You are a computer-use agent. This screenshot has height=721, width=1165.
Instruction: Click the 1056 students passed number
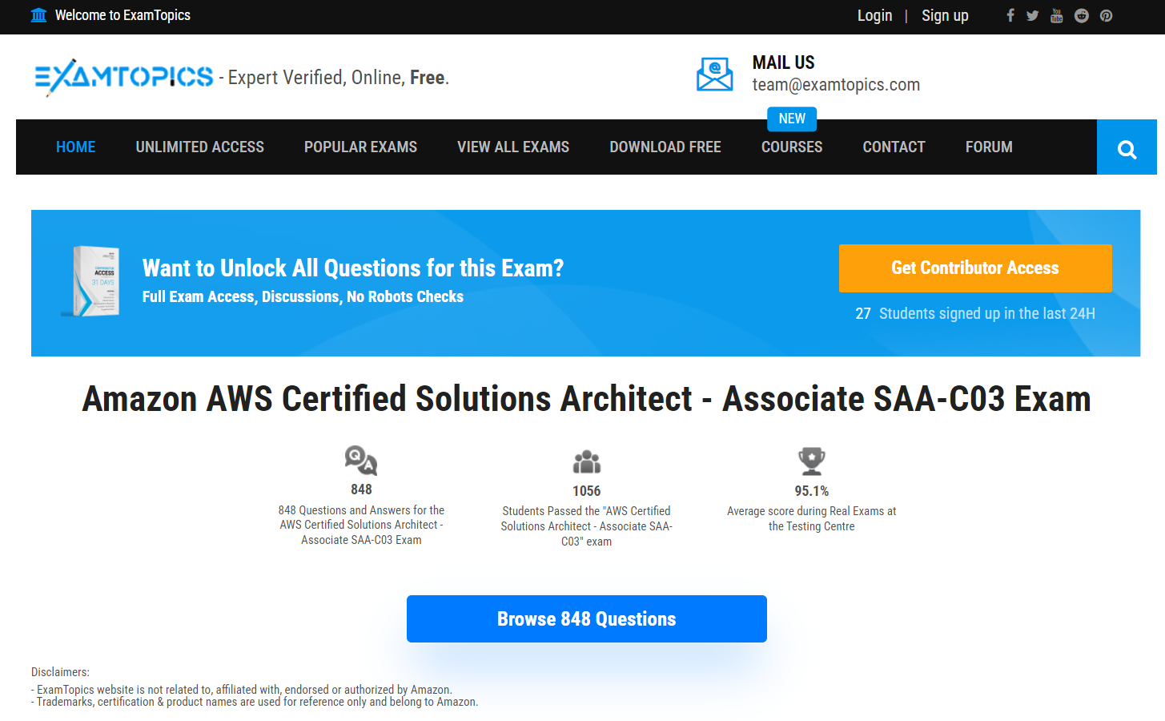point(587,491)
